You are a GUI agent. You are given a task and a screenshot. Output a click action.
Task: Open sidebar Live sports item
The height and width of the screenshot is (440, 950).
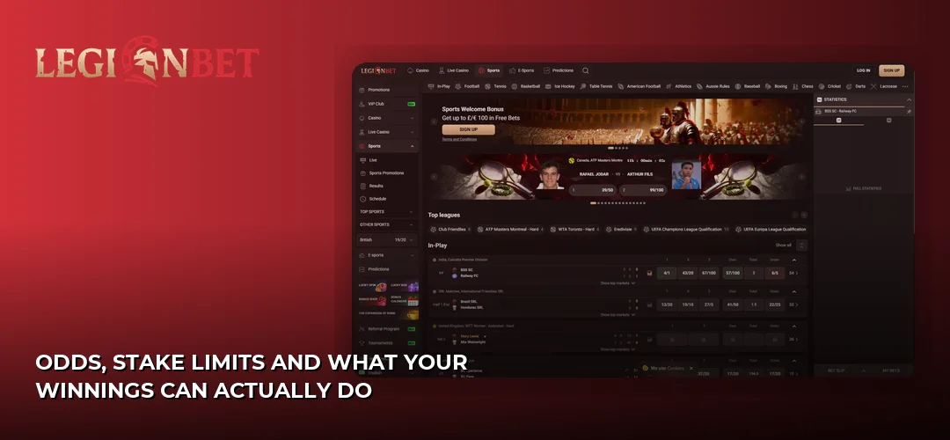(x=387, y=160)
